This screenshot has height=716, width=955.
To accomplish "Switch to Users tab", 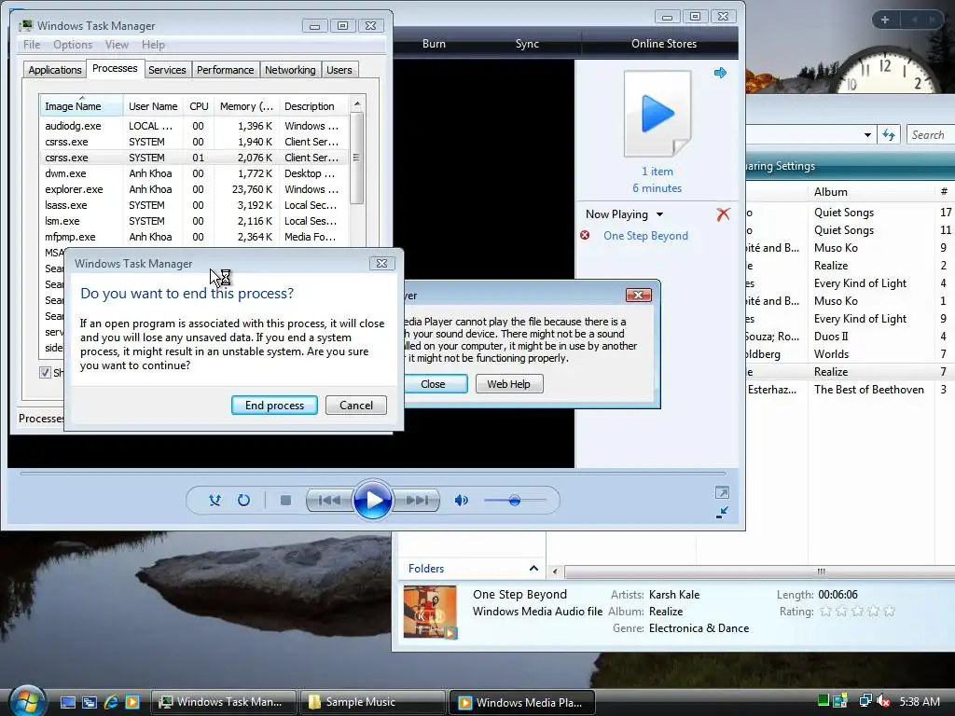I will point(339,70).
